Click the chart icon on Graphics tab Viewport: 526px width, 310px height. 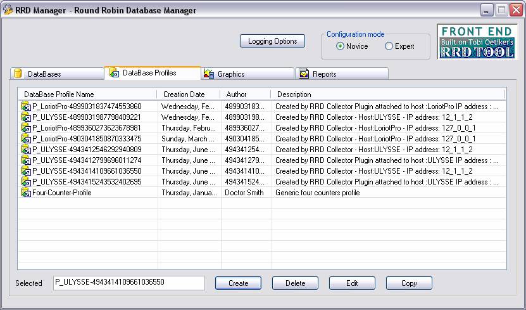(x=209, y=74)
